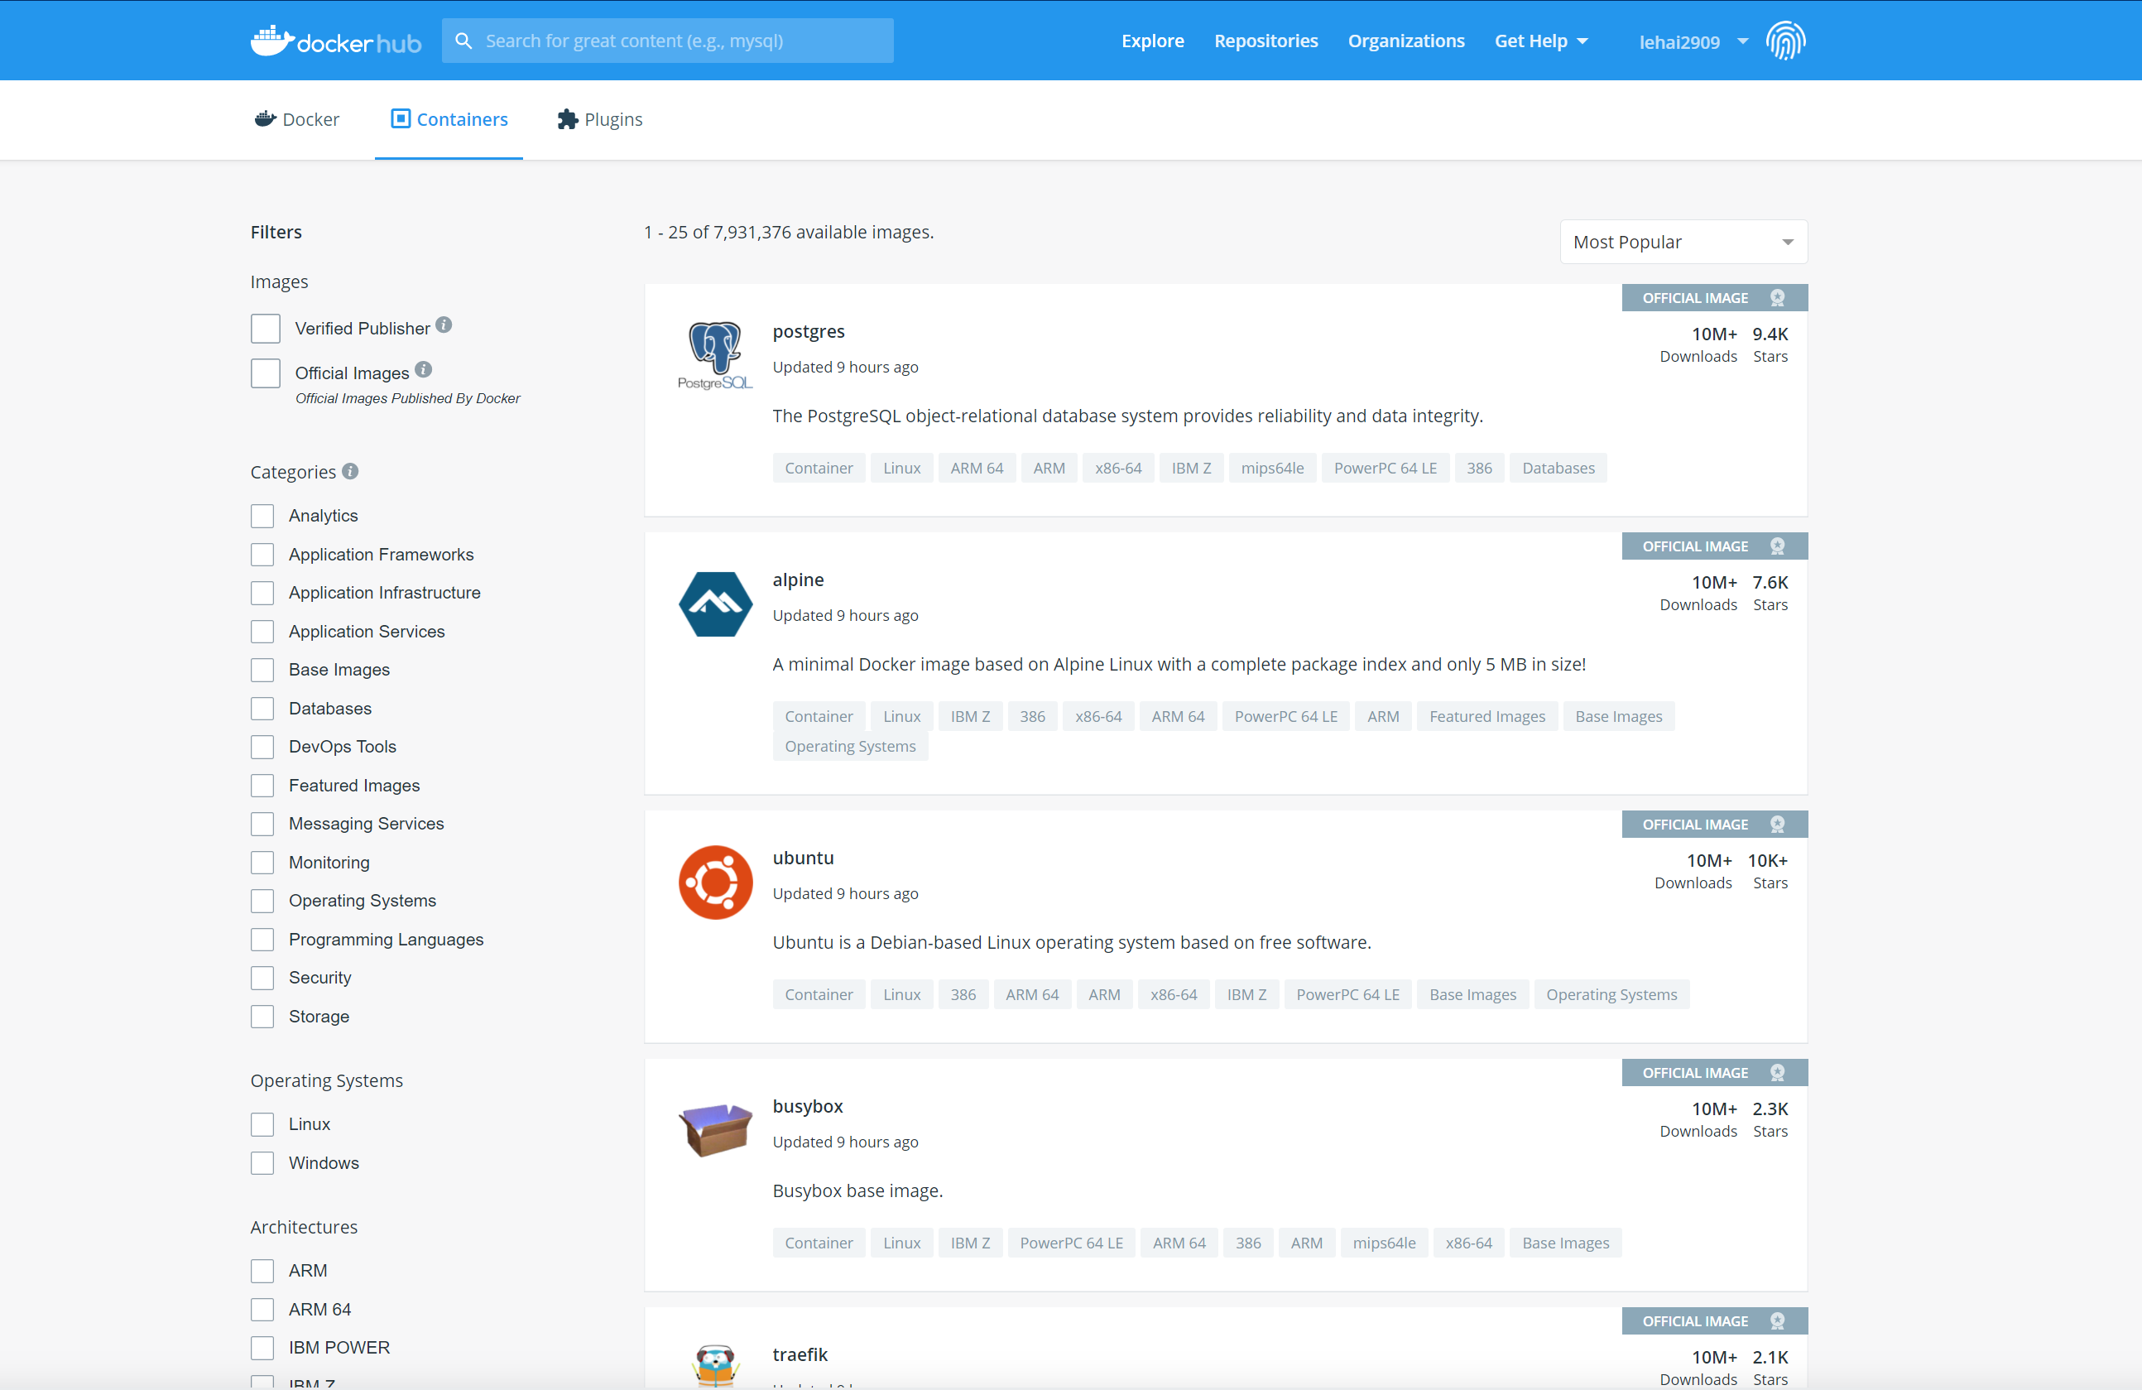This screenshot has height=1390, width=2142.
Task: Click the Featured Images tag on alpine
Action: pyautogui.click(x=1486, y=717)
